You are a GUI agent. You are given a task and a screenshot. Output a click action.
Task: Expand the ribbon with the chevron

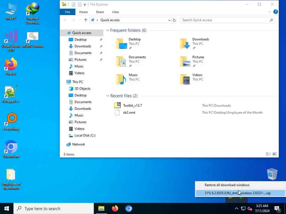pyautogui.click(x=270, y=12)
